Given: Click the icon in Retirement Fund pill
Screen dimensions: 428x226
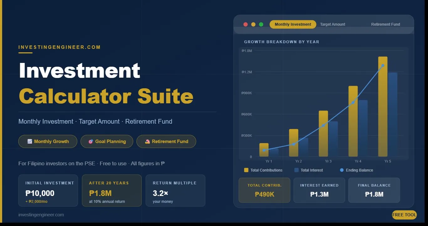Looking at the screenshot, I should click(x=147, y=141).
